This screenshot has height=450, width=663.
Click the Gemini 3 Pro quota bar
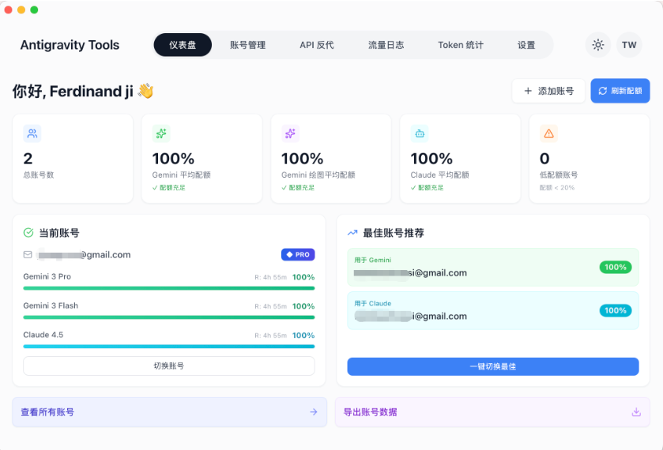[x=169, y=288]
